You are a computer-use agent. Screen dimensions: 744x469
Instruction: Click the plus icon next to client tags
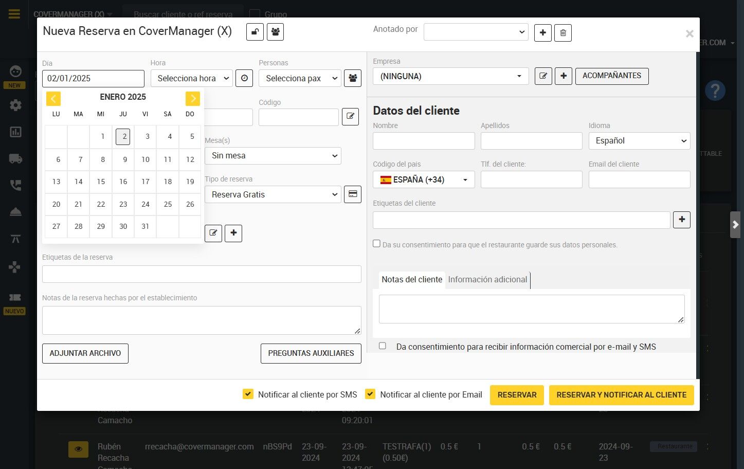(x=682, y=220)
